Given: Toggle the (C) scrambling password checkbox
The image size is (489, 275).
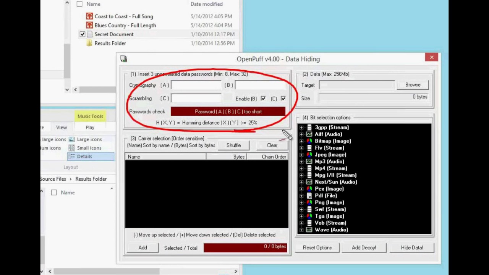Looking at the screenshot, I should pos(283,99).
